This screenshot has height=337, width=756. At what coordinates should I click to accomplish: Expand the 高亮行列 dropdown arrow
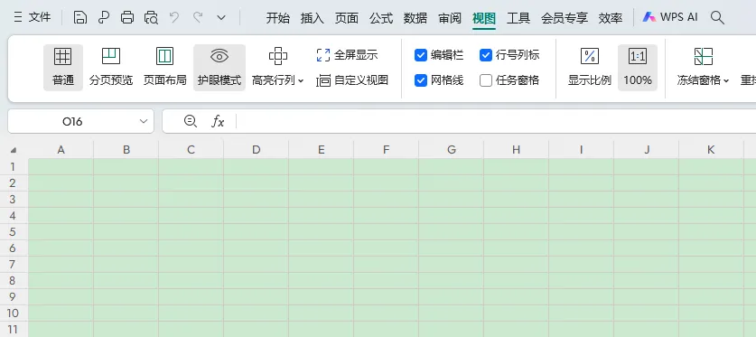tap(301, 80)
